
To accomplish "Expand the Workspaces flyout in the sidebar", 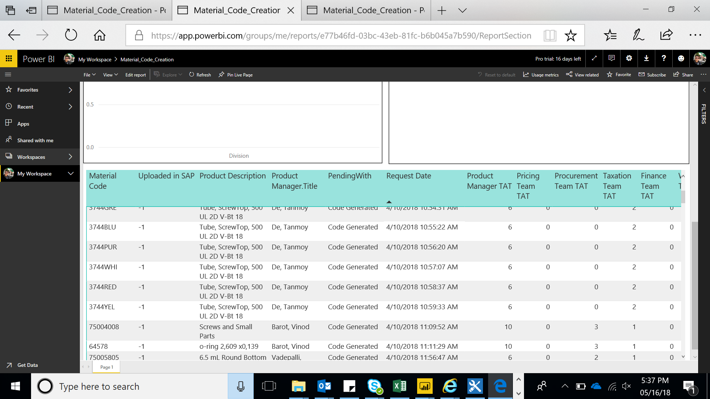I will 71,157.
